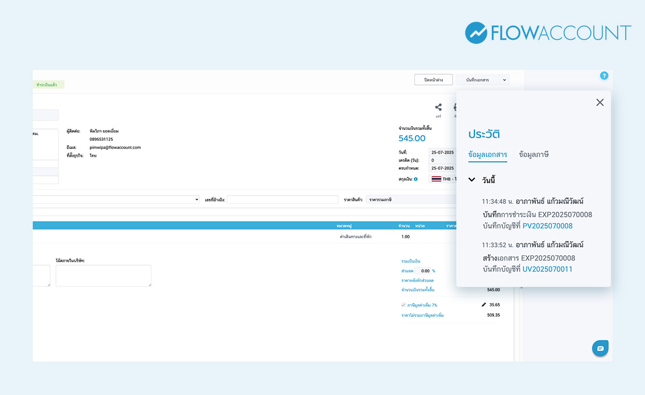Screen dimensions: 645x395
Task: Select the ข้อมูลเอกสาร tab
Action: tap(488, 155)
